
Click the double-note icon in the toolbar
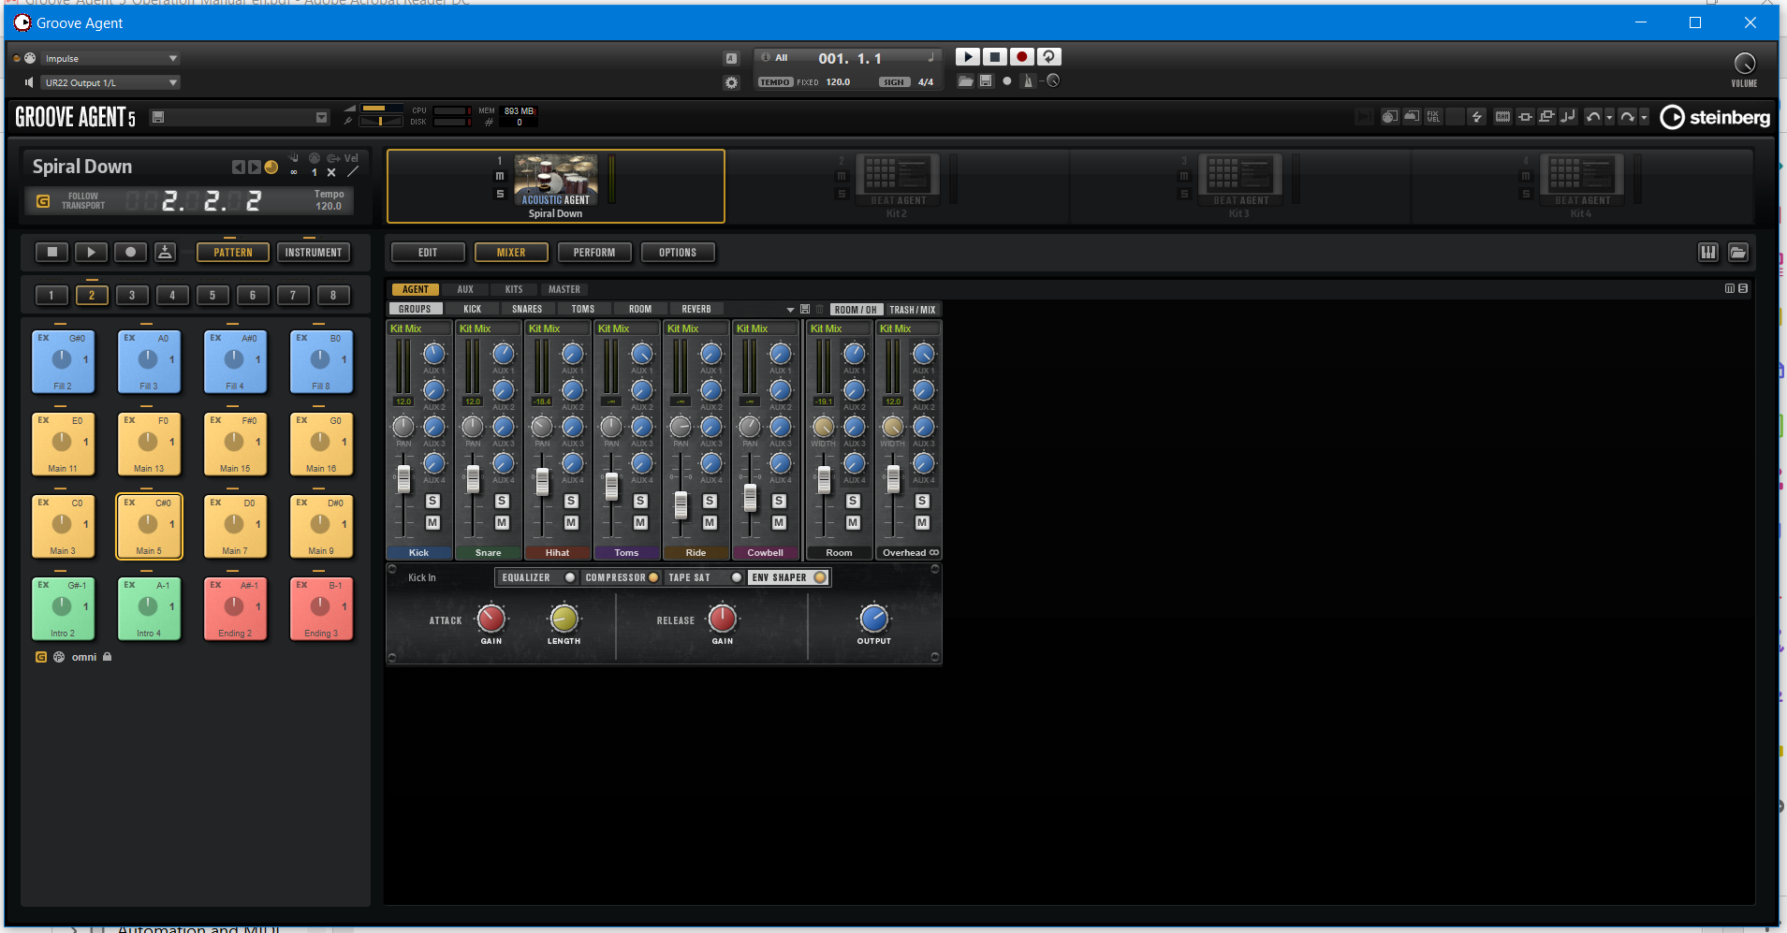(1568, 117)
